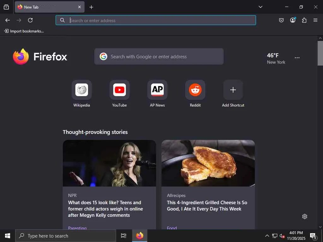Open Firefox View from the tab strip

(6, 7)
